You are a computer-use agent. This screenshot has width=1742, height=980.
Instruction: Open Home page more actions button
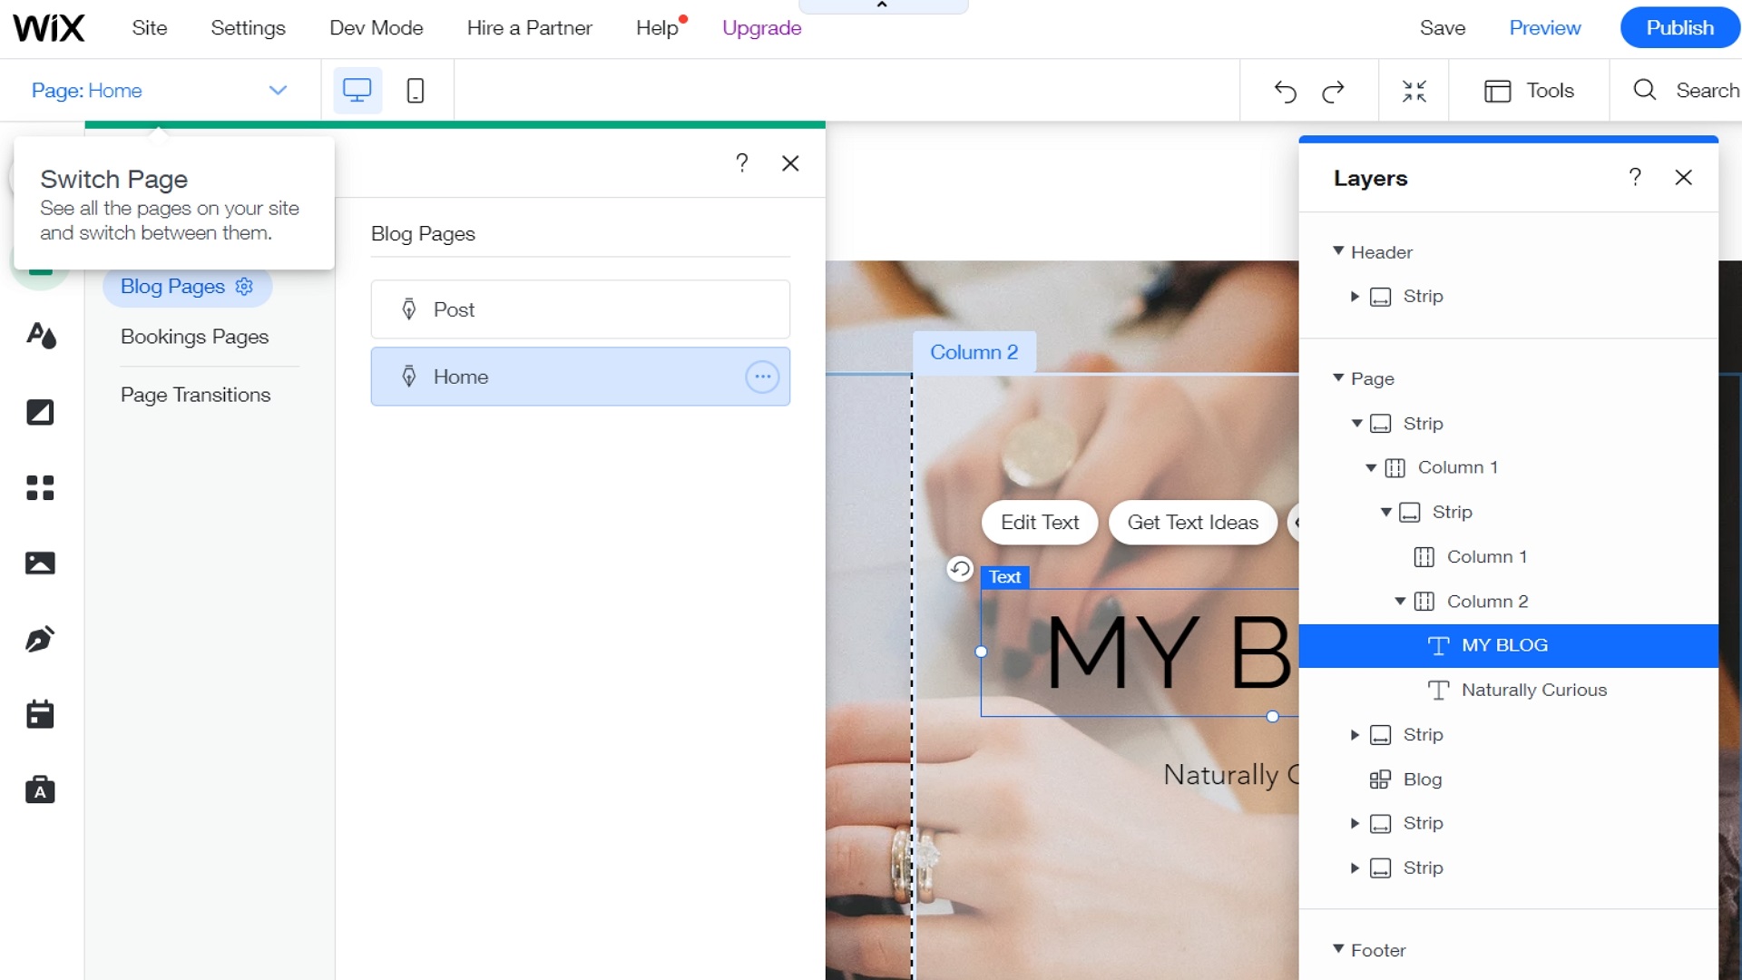tap(762, 377)
